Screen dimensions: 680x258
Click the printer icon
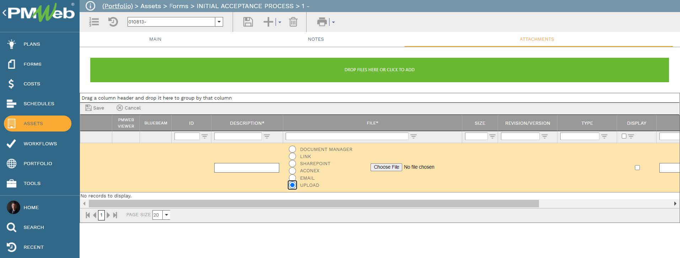[x=322, y=22]
